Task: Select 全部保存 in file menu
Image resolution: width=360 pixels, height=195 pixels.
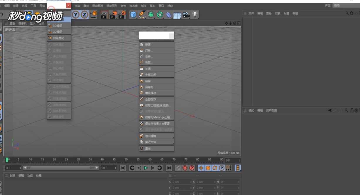Action: pos(156,99)
